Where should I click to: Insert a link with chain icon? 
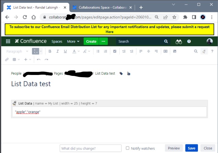tap(7, 59)
